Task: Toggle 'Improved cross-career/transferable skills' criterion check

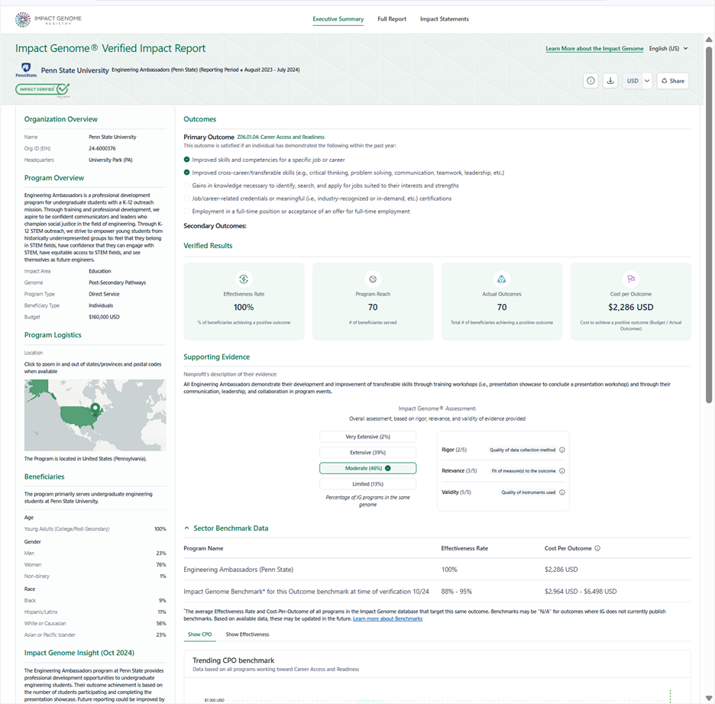Action: [186, 173]
